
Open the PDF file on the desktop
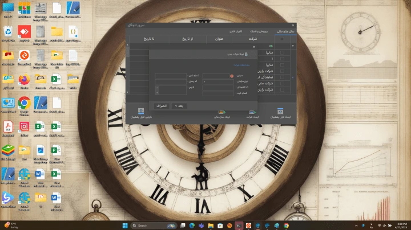[8, 128]
